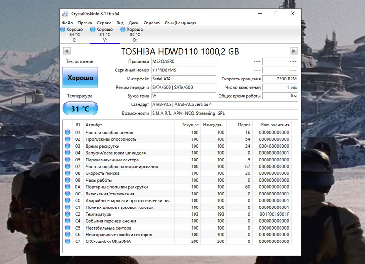Click the disk title TOSHIBA HDWD110 1000,2 GB
Viewport: 365px width, 264px height.
pos(180,51)
